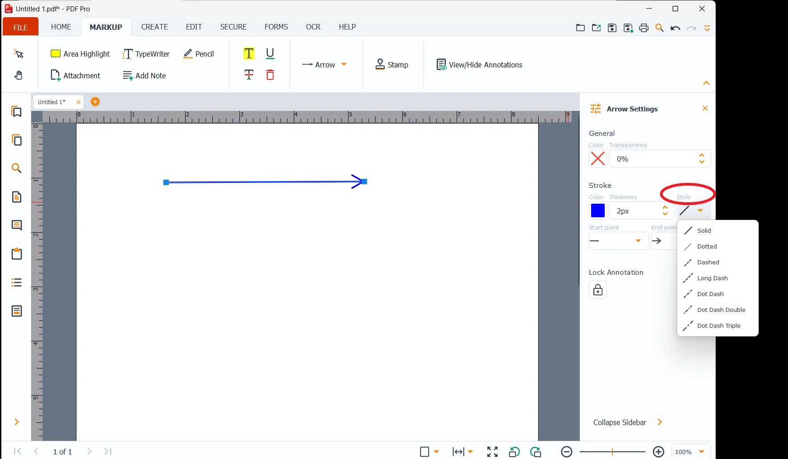This screenshot has height=459, width=788.
Task: Switch to the CREATE ribbon tab
Action: (x=154, y=27)
